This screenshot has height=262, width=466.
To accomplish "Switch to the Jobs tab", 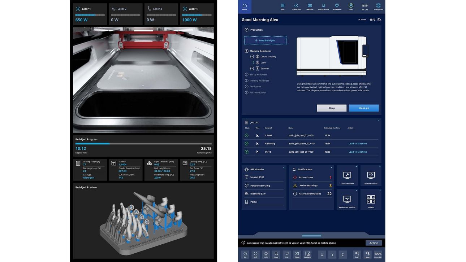I will (x=282, y=6).
